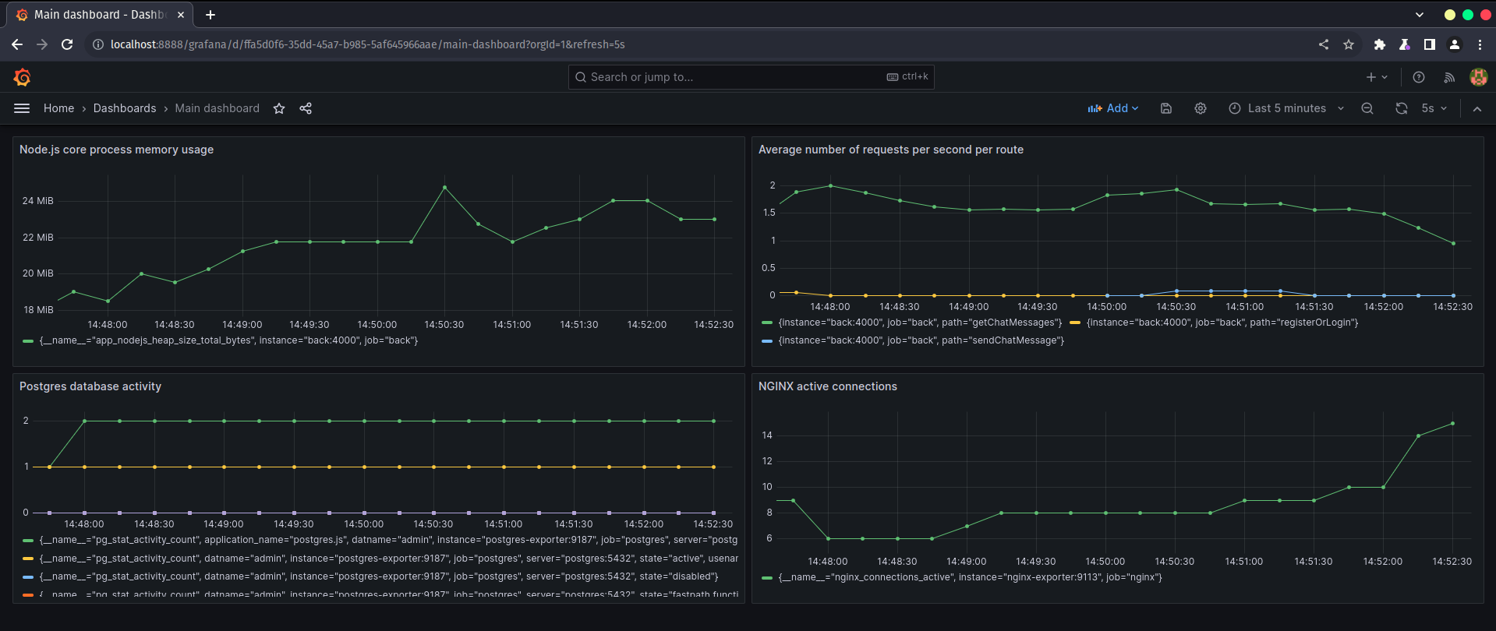The image size is (1496, 631).
Task: Go back in browser history
Action: point(17,44)
